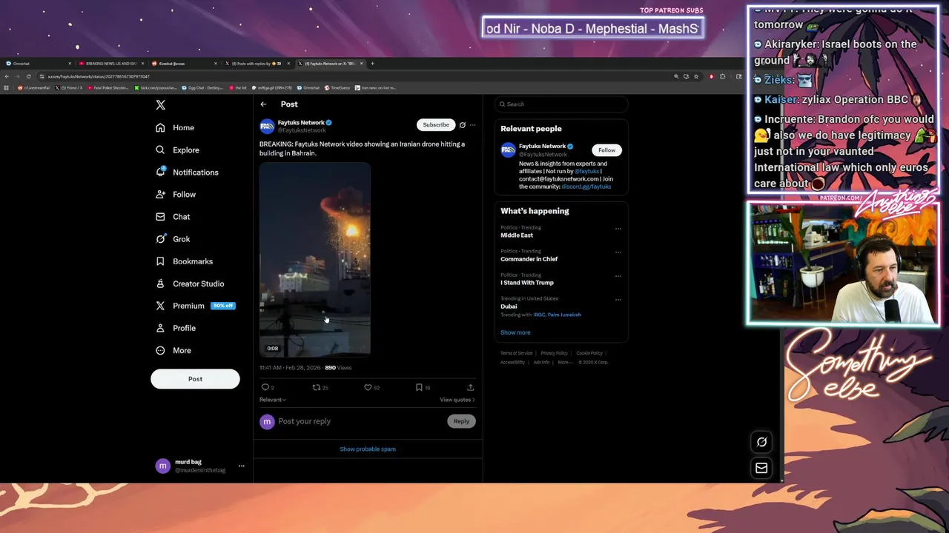949x533 pixels.
Task: Click the X Search box
Action: [x=561, y=104]
